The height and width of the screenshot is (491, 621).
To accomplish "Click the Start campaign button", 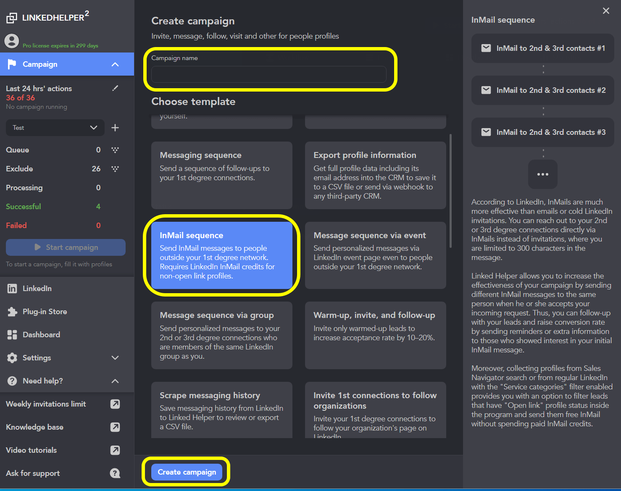I will click(65, 247).
